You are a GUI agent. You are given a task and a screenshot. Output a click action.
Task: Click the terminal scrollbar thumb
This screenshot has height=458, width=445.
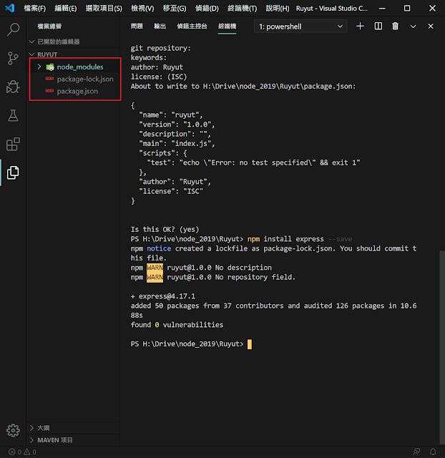pos(442,348)
